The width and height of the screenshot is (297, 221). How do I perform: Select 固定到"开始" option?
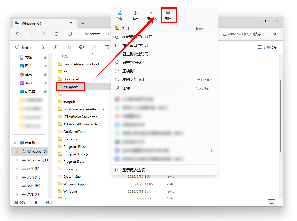(x=164, y=63)
